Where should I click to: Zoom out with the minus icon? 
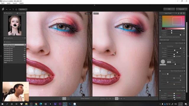pos(124,99)
